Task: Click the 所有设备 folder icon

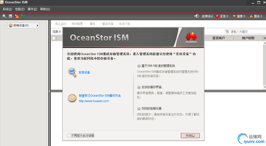Action: coord(11,25)
